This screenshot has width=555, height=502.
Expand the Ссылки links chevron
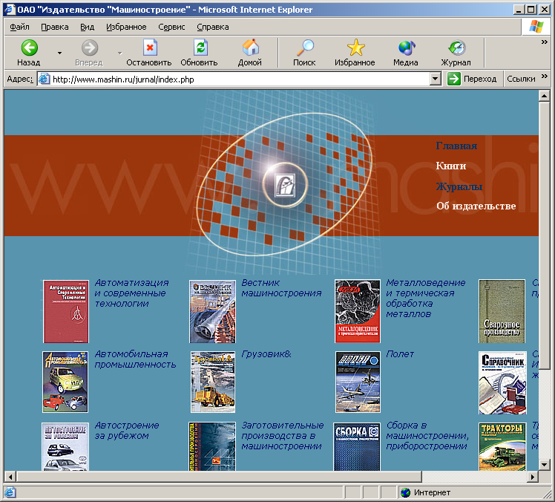click(x=545, y=76)
